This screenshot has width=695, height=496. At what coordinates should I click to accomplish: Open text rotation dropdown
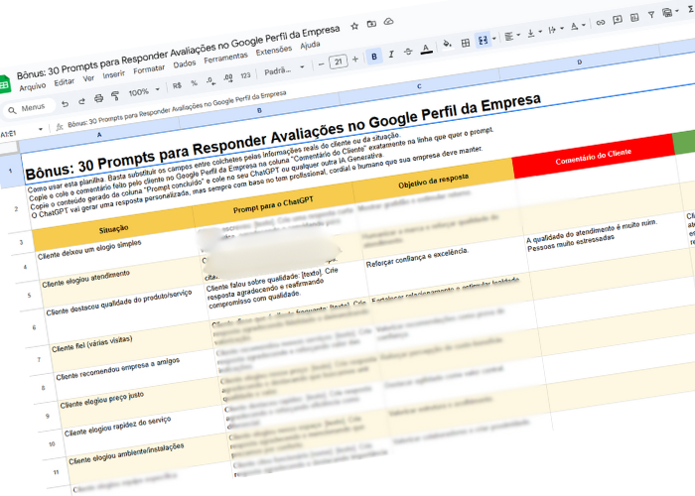pos(578,26)
